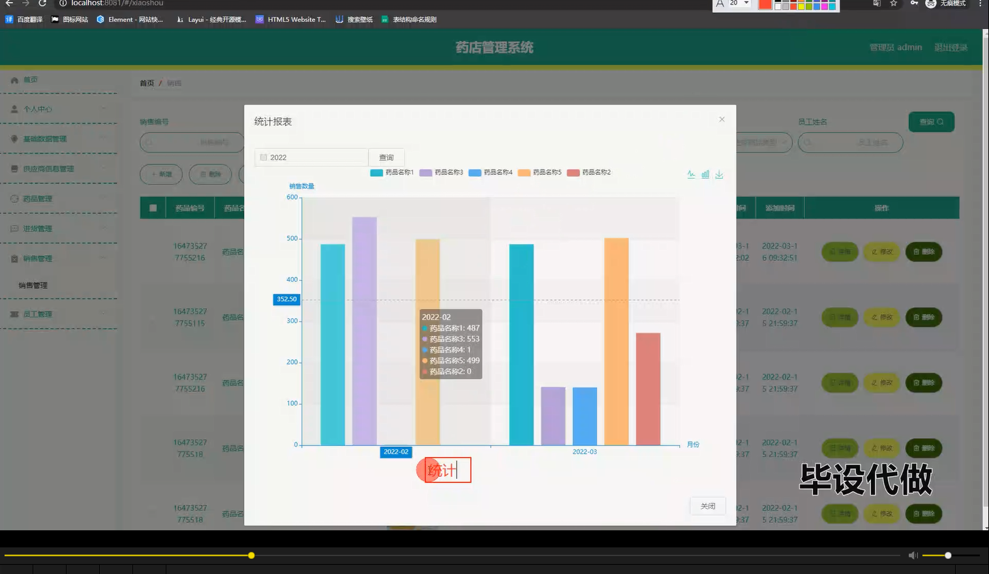Focus the 员工姓名 search input
The width and height of the screenshot is (989, 574).
(850, 142)
